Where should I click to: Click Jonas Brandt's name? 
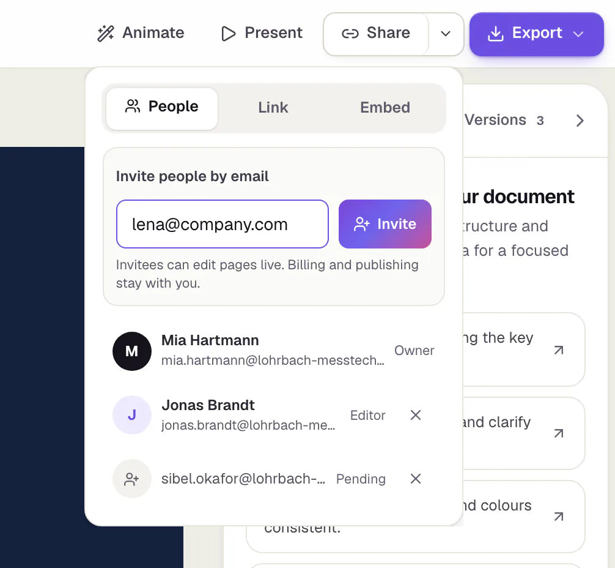(x=208, y=405)
